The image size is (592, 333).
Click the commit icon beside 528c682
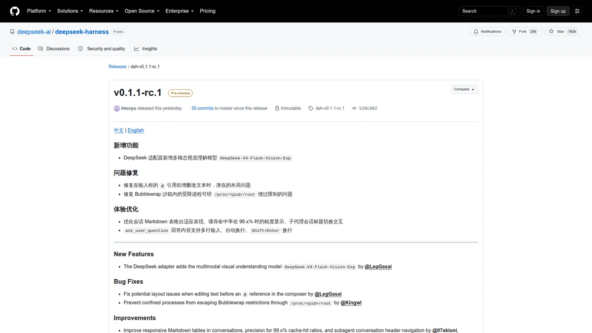tap(354, 108)
